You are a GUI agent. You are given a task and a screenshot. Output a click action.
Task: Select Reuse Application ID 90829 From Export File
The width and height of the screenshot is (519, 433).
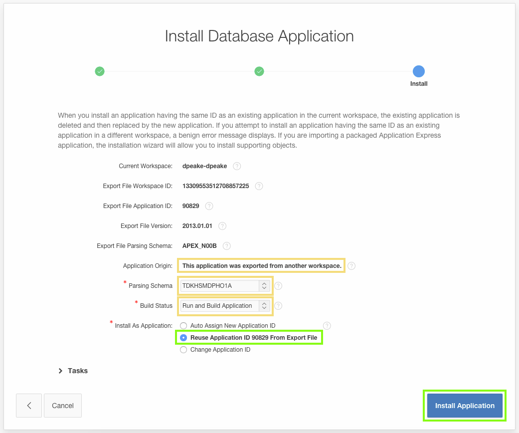tap(183, 338)
